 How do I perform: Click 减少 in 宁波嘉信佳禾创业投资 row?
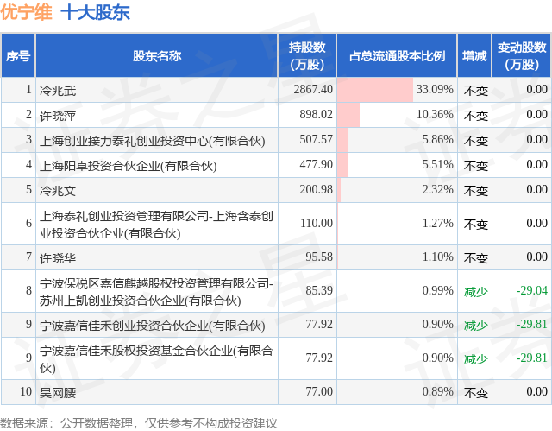tap(475, 326)
